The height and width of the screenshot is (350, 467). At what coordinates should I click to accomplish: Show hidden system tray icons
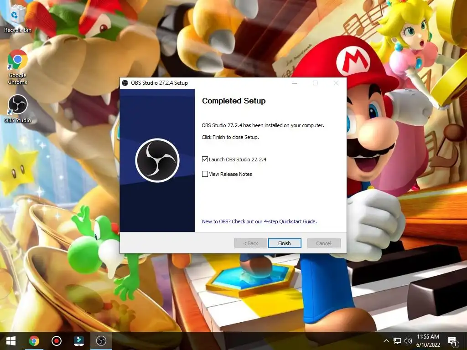click(x=386, y=341)
